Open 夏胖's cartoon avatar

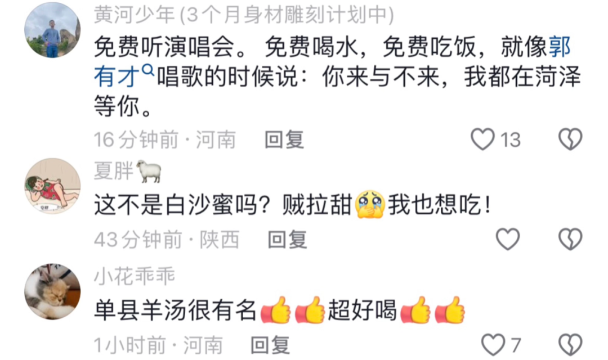53,186
